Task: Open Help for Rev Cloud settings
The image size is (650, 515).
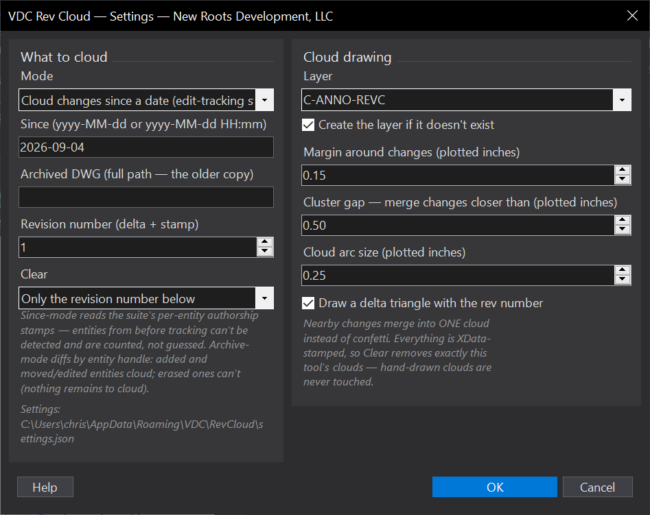Action: (x=45, y=487)
